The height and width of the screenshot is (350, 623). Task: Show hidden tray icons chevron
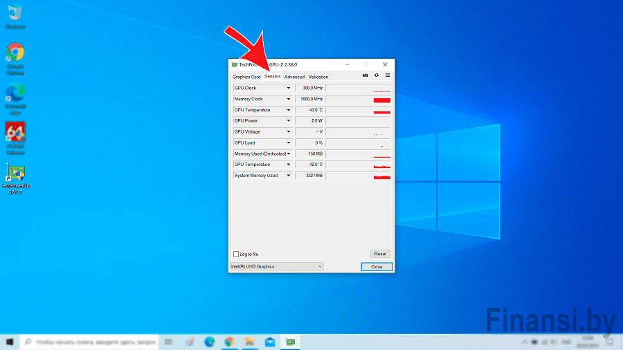[x=525, y=342]
